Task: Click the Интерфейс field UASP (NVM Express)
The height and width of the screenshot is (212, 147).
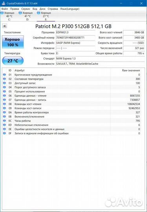Action: click(x=75, y=43)
